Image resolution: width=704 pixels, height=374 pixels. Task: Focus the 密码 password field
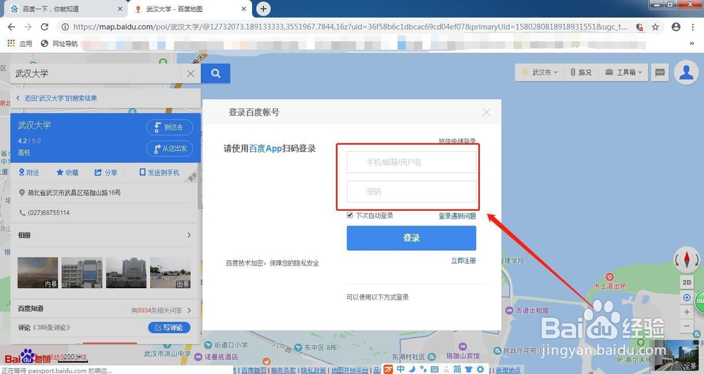pos(411,191)
